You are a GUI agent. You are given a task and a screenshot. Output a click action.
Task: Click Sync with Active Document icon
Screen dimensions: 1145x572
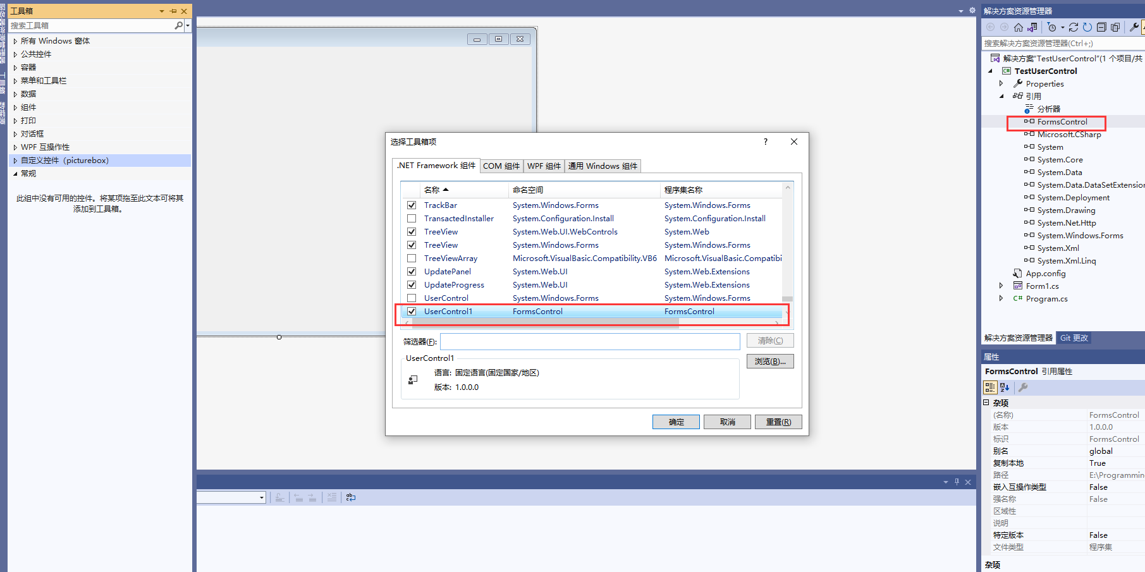tap(1032, 27)
